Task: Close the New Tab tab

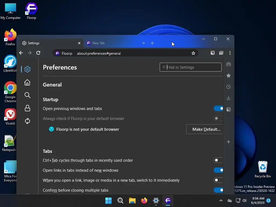Action: click(144, 43)
